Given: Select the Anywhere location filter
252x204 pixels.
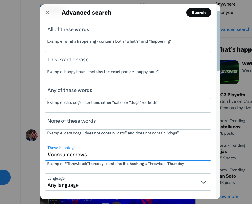Looking at the screenshot, I should click(x=226, y=4).
